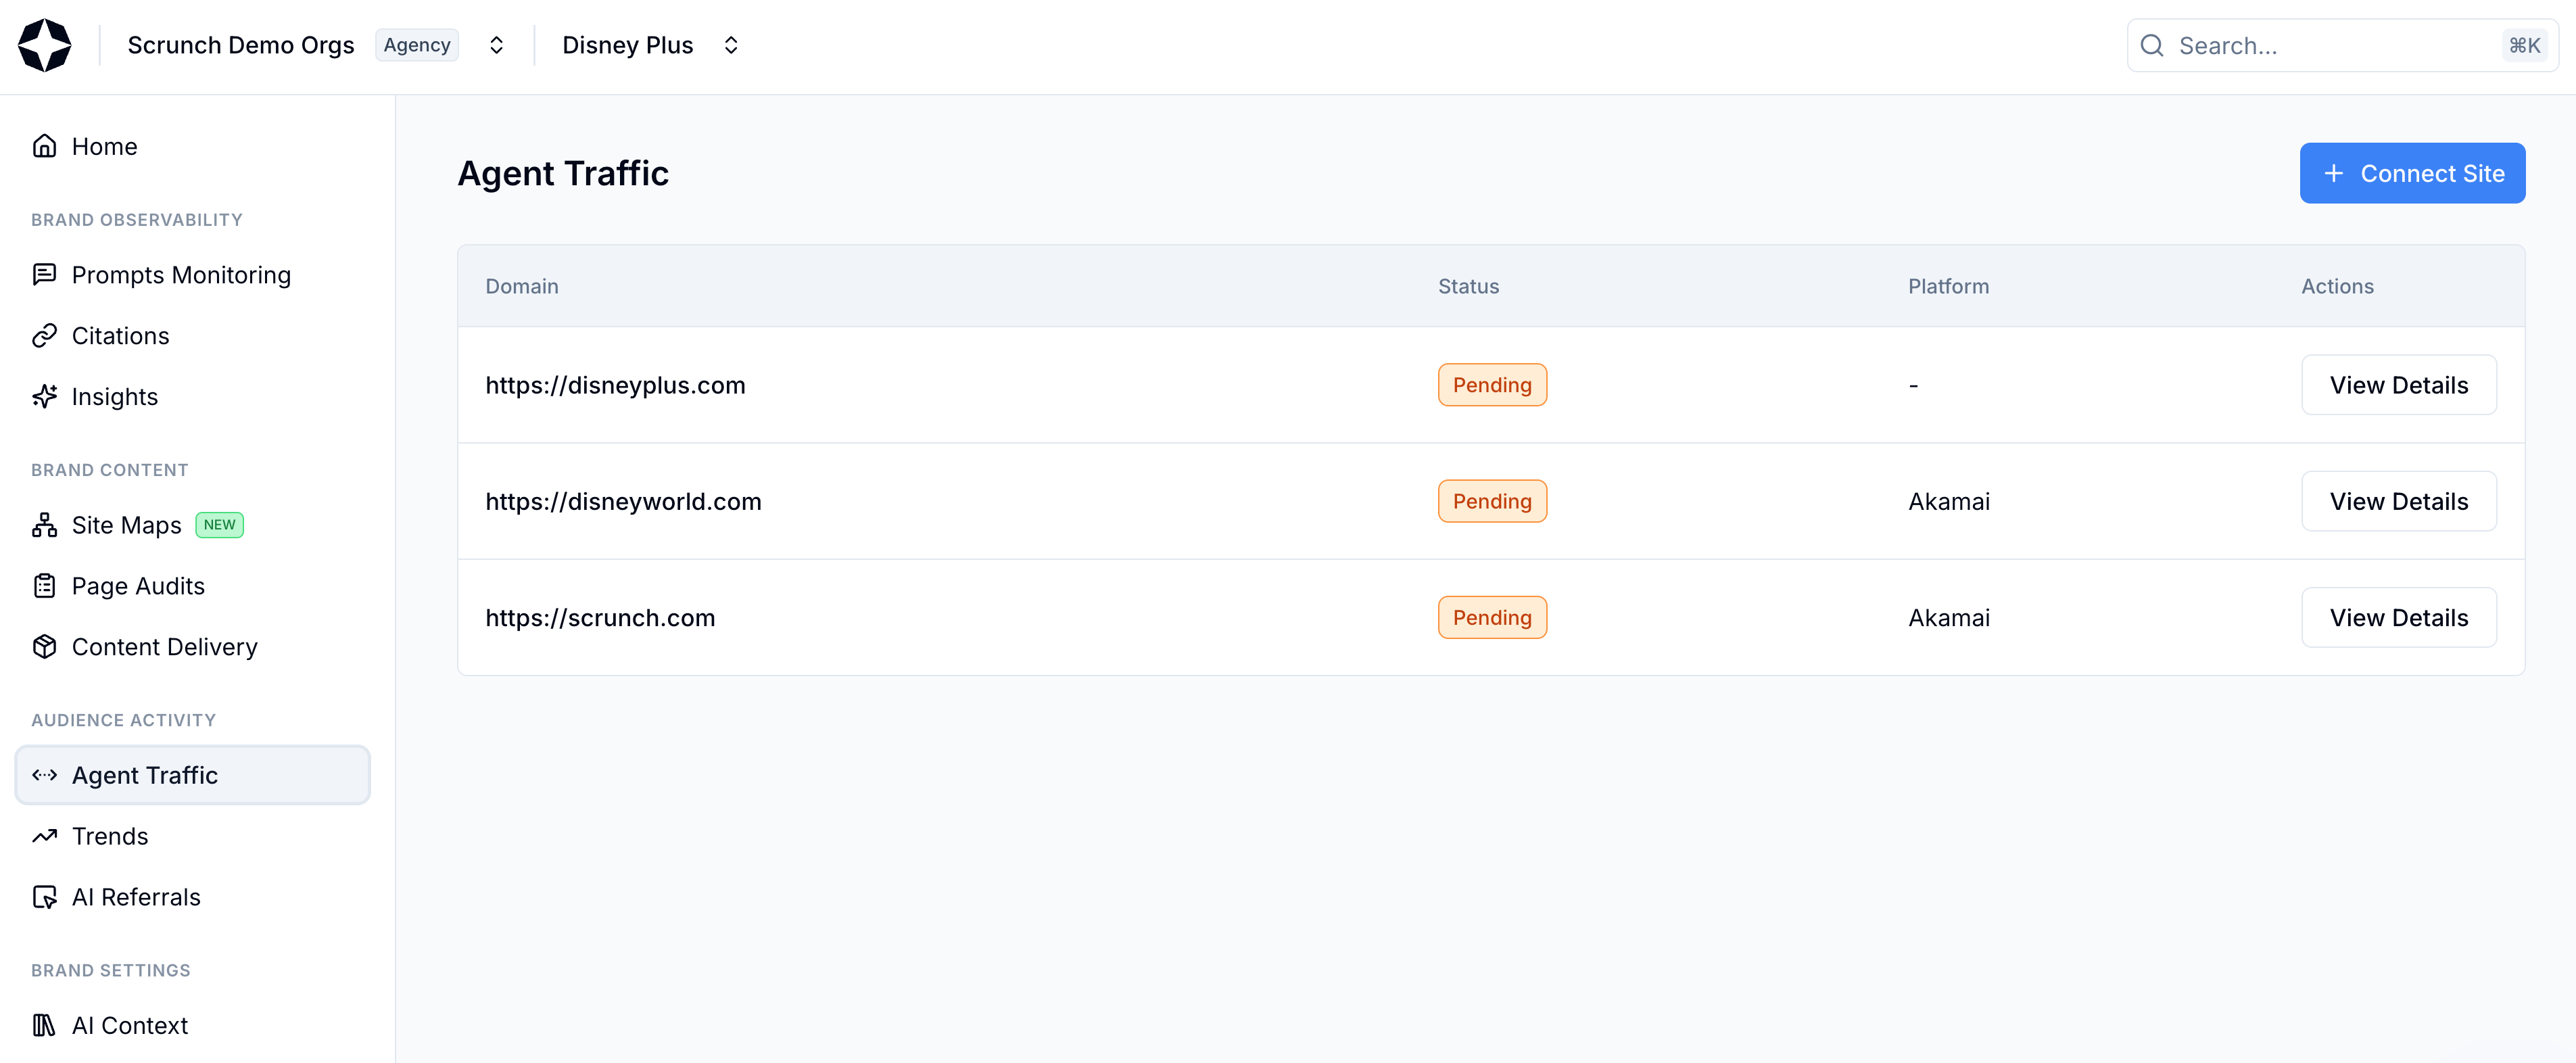This screenshot has height=1063, width=2576.
Task: Expand the Disney Plus brand switcher
Action: 731,45
